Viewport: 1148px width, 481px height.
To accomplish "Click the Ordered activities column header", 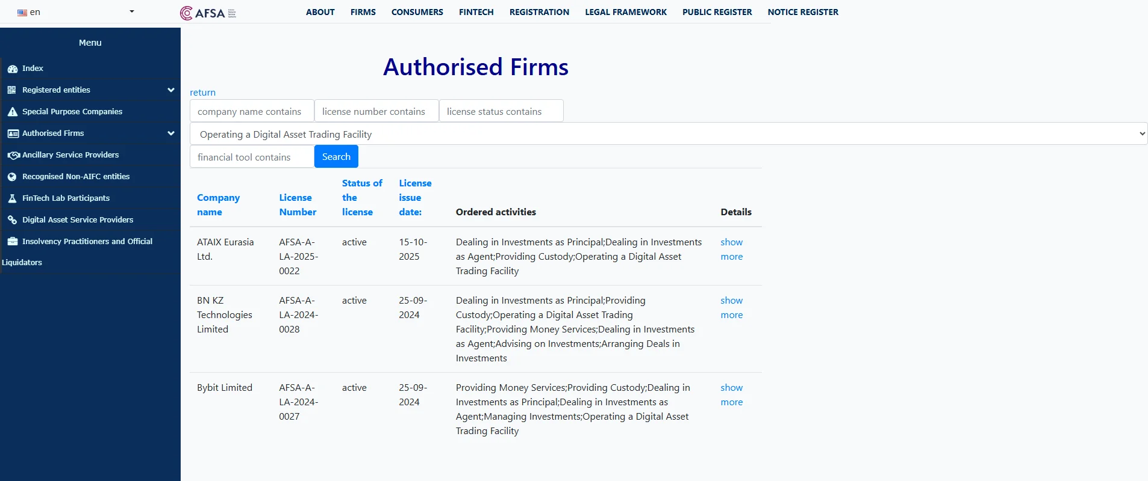I will 496,212.
